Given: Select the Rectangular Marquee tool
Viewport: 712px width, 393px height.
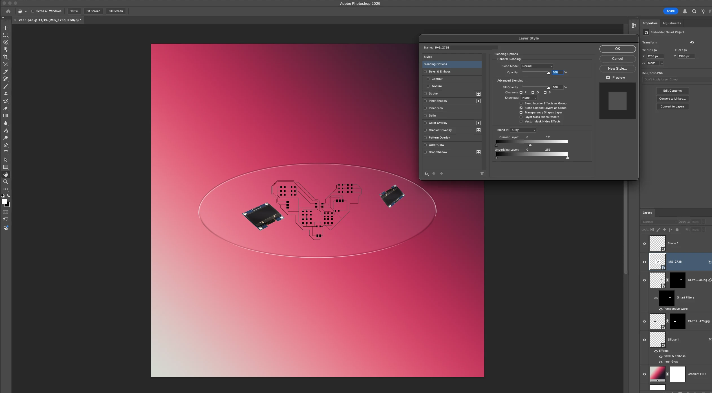Looking at the screenshot, I should click(6, 35).
